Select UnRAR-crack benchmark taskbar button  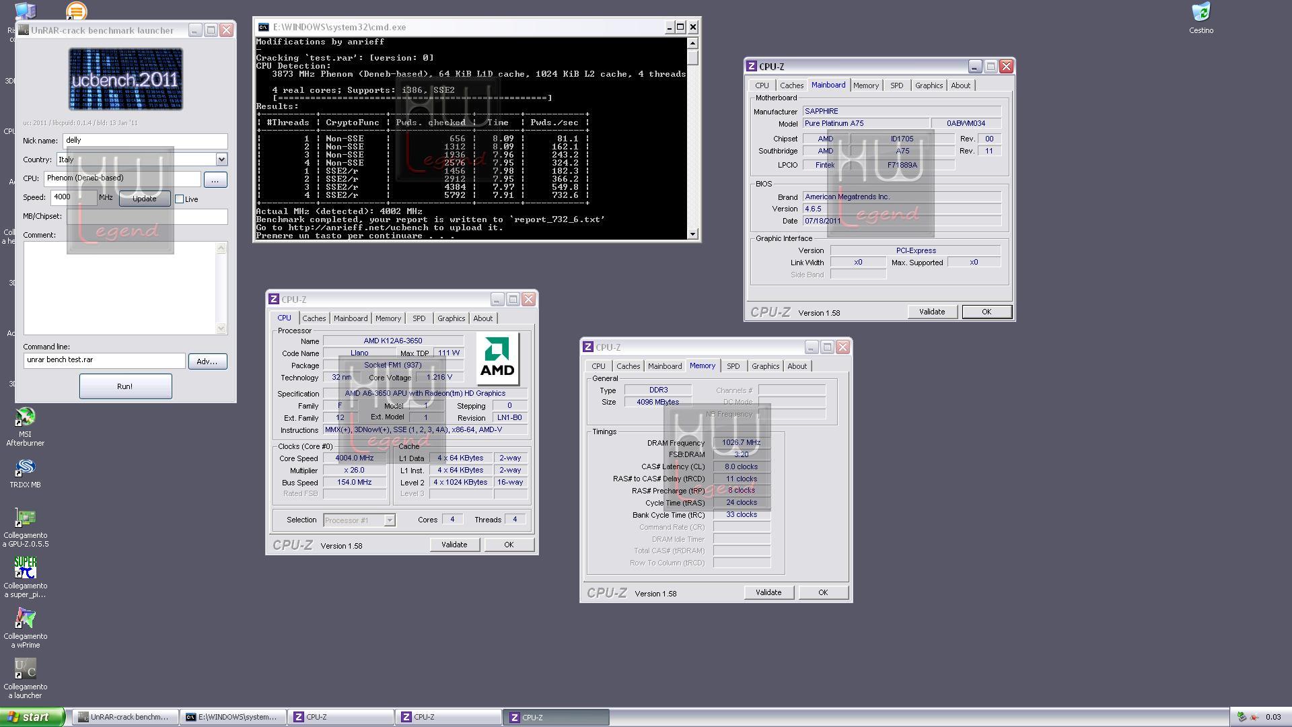(125, 718)
